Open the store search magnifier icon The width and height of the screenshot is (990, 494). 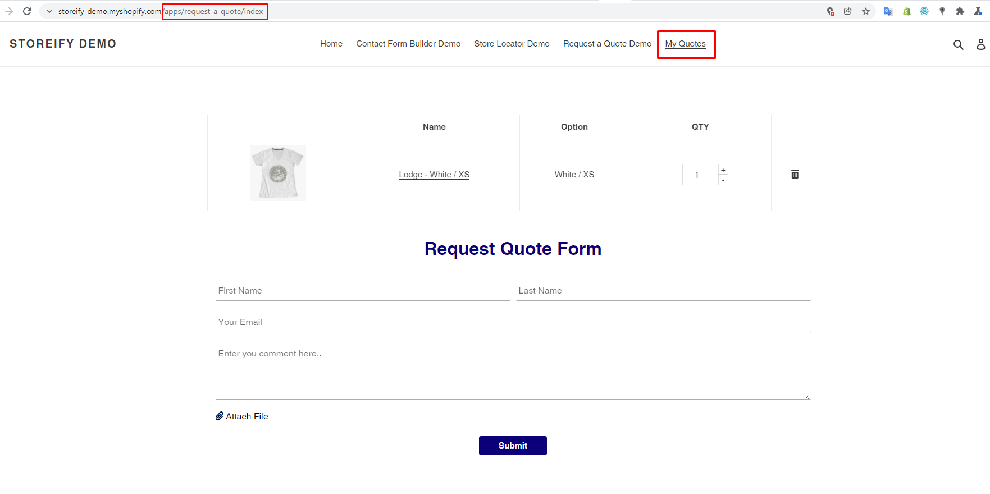[958, 44]
